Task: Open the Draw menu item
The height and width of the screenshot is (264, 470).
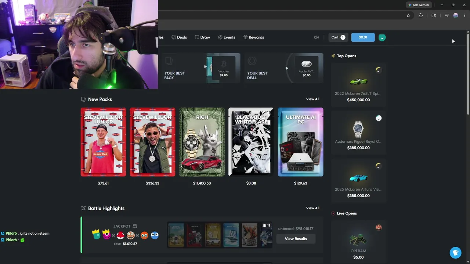Action: (x=202, y=37)
